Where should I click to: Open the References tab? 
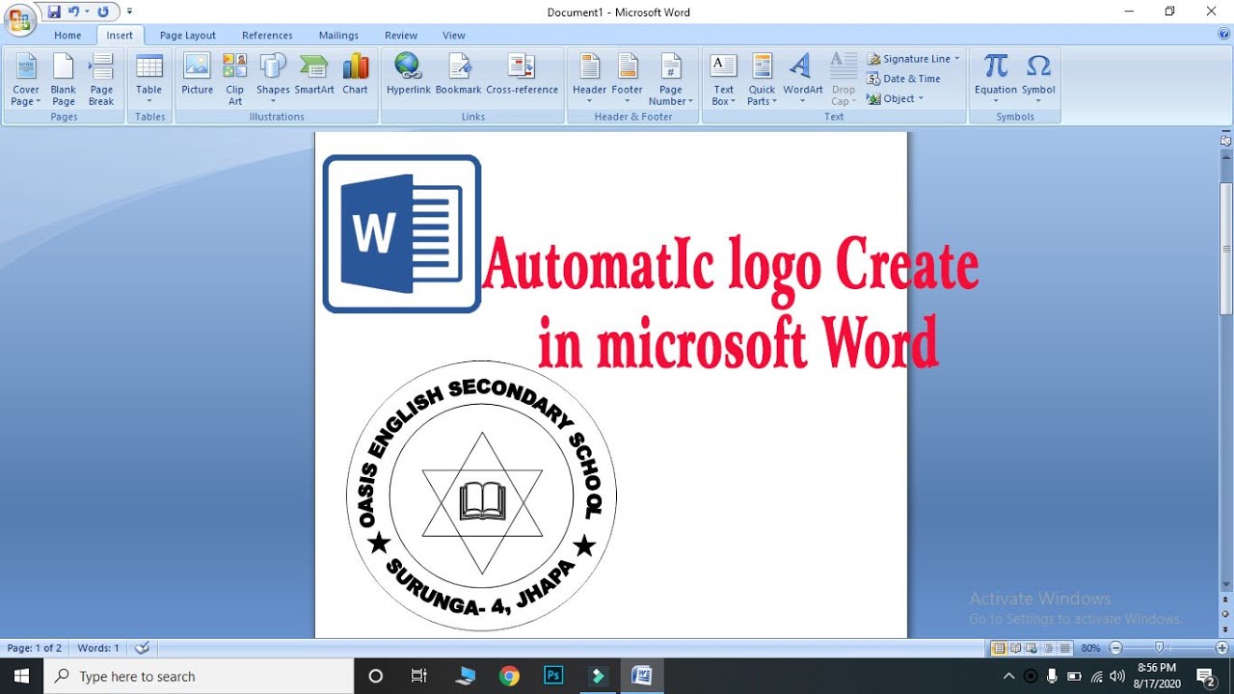pyautogui.click(x=267, y=36)
